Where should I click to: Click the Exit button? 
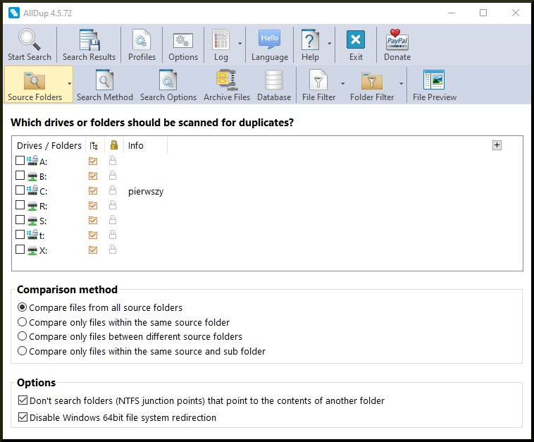pos(356,40)
